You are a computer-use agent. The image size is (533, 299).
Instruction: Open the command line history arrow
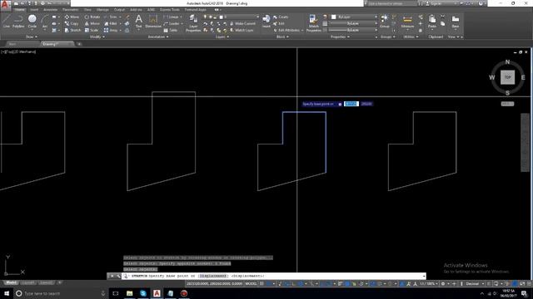coord(424,276)
